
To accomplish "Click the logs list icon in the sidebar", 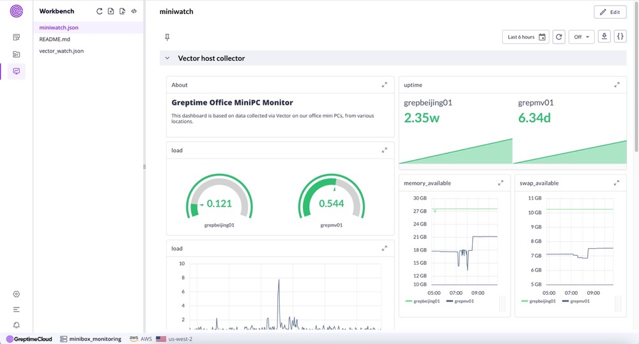I will coord(17,309).
